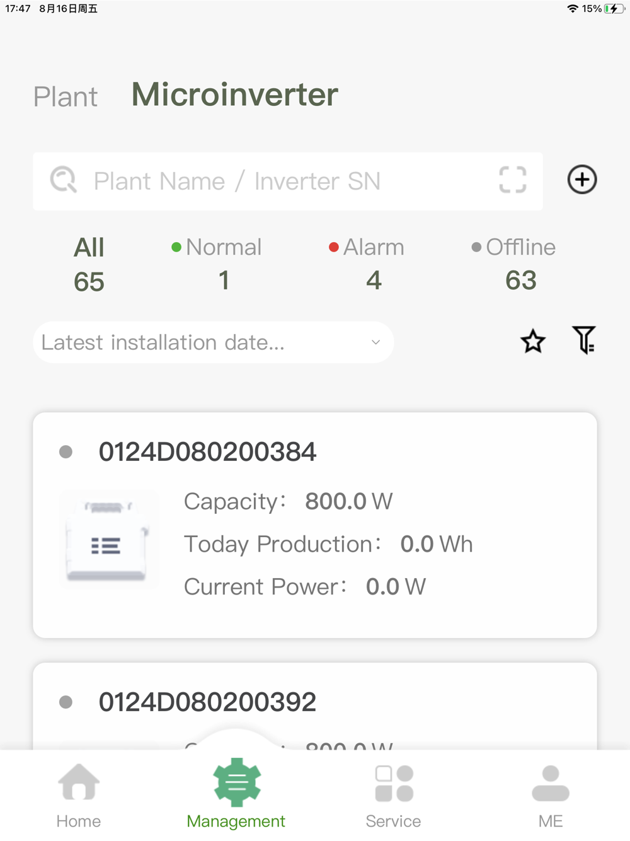Screen dimensions: 630x841
Task: Select the Microinverter tab
Action: pos(235,95)
